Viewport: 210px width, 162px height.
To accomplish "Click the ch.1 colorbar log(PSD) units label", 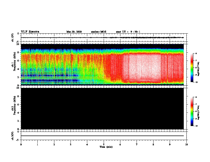I will [199, 69].
